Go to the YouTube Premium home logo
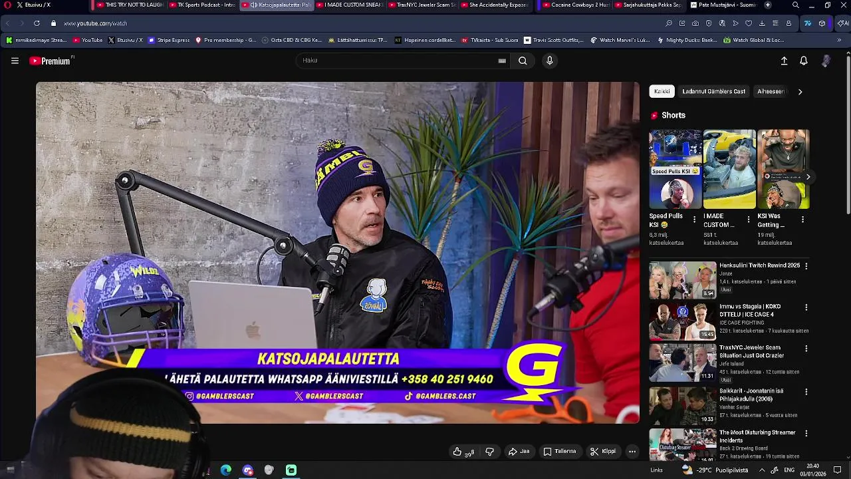 click(x=51, y=61)
